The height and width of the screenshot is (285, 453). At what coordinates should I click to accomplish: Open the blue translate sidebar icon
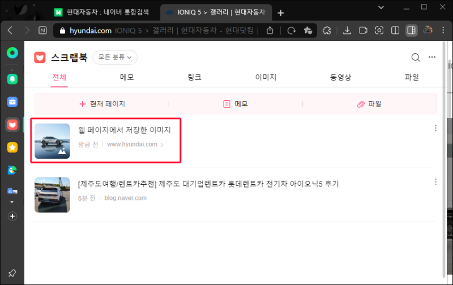pyautogui.click(x=12, y=191)
